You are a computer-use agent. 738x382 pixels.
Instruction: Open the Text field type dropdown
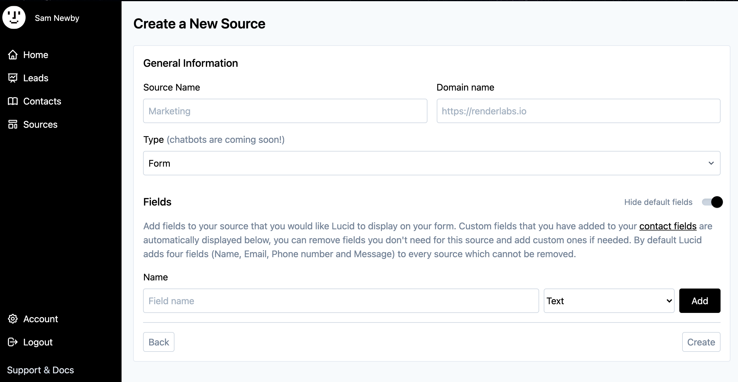pyautogui.click(x=609, y=301)
